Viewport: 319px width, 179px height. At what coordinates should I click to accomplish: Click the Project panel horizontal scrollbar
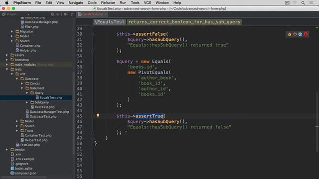point(23,178)
